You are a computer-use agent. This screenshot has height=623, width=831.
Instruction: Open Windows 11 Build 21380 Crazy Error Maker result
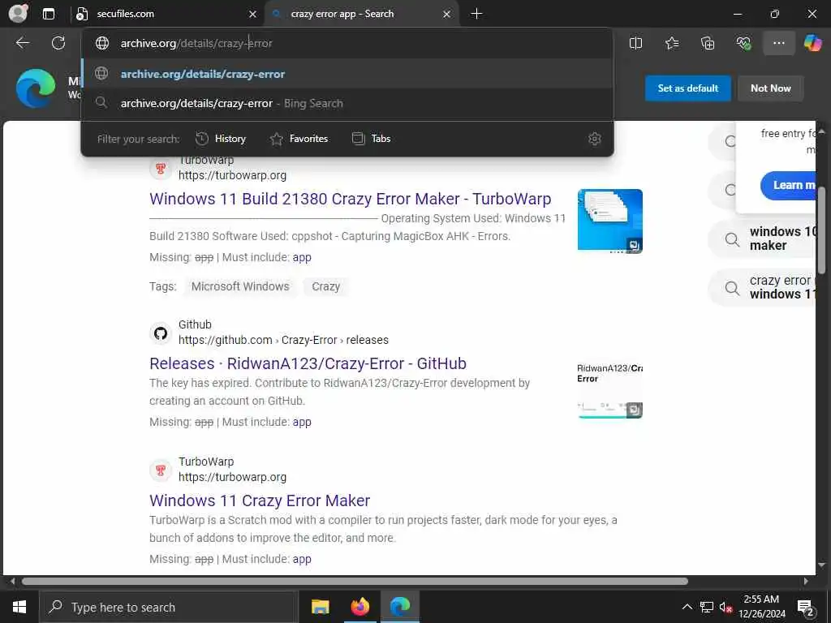tap(351, 199)
